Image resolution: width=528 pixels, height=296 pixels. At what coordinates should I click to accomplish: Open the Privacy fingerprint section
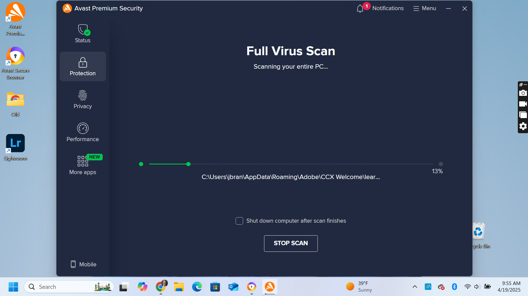coord(83,99)
